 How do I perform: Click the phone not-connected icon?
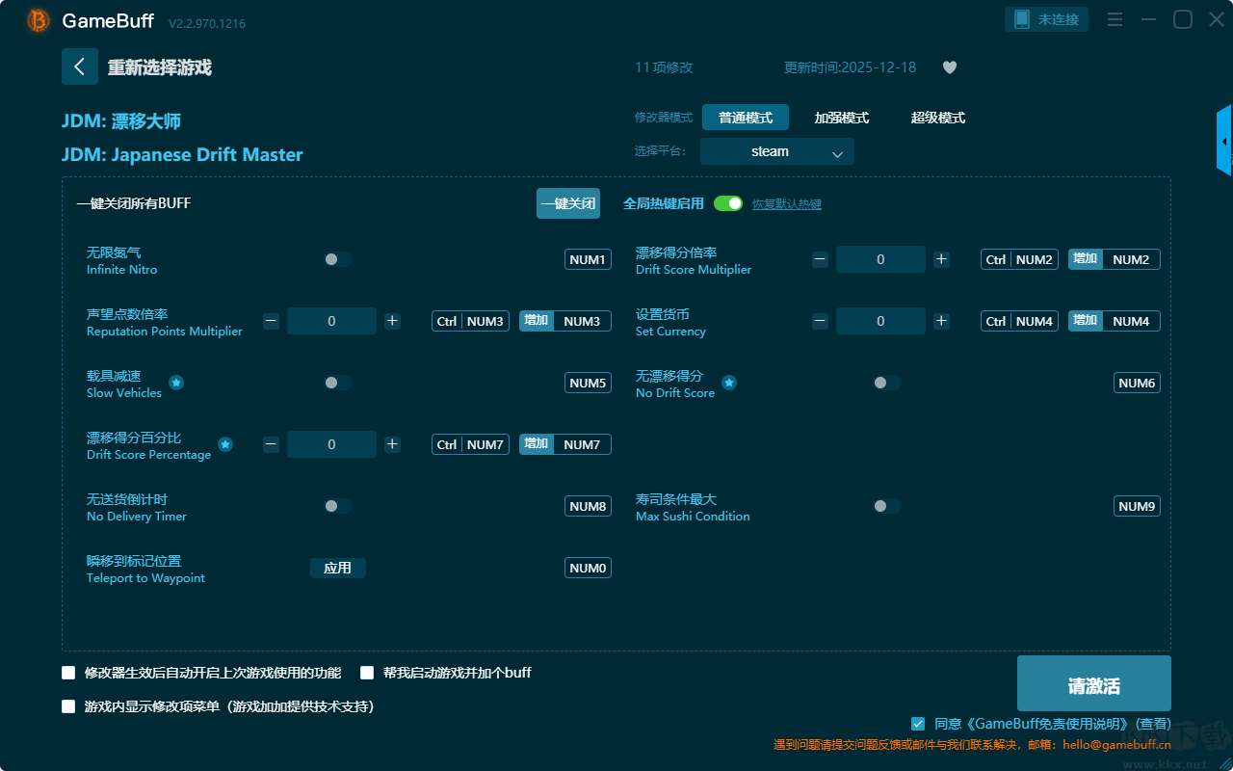click(x=1022, y=19)
